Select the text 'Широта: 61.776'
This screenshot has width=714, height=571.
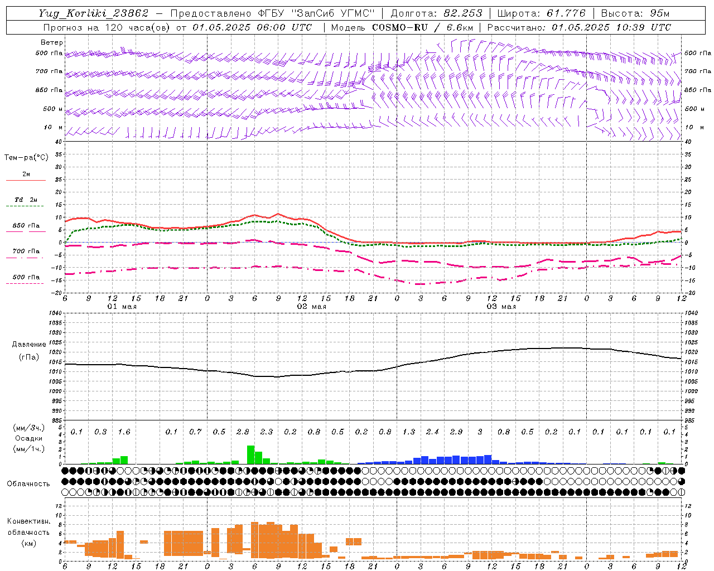(541, 13)
